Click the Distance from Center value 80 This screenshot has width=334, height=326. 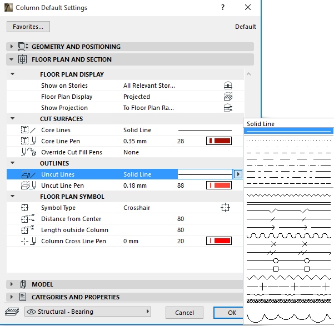pyautogui.click(x=181, y=219)
